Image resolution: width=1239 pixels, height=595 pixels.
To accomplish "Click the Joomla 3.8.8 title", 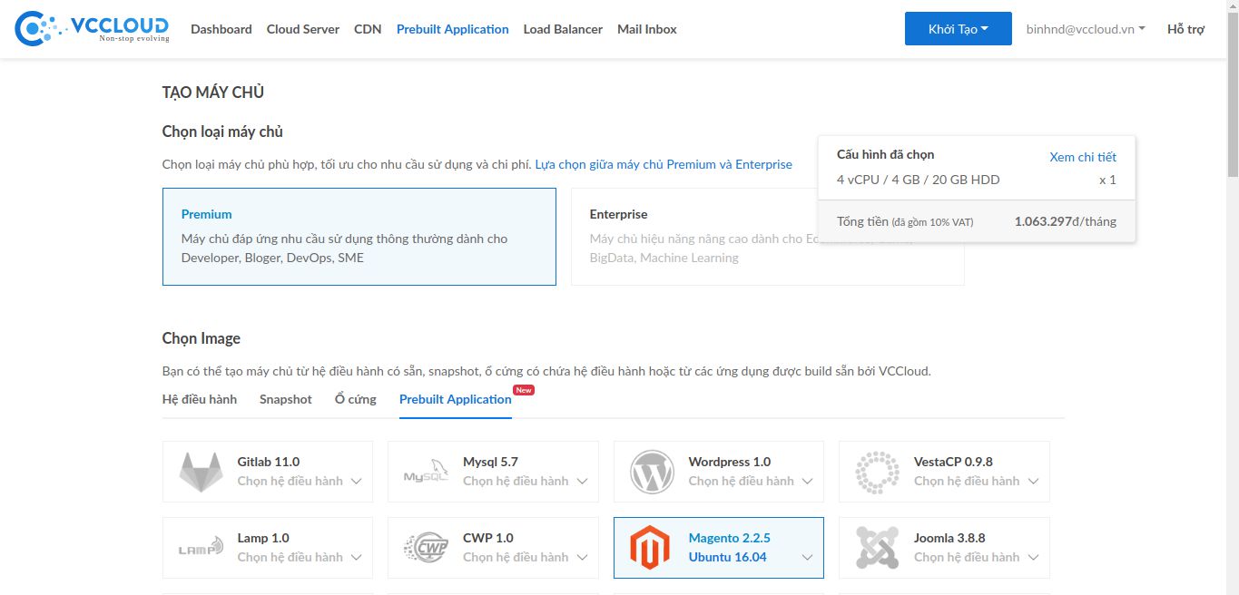I will 949,538.
